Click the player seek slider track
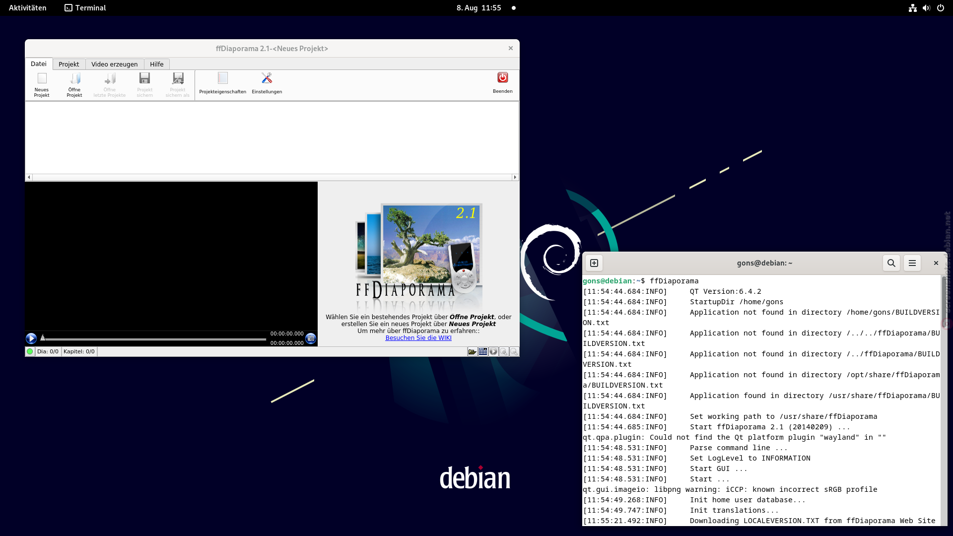Screen dimensions: 953x536 [x=155, y=339]
